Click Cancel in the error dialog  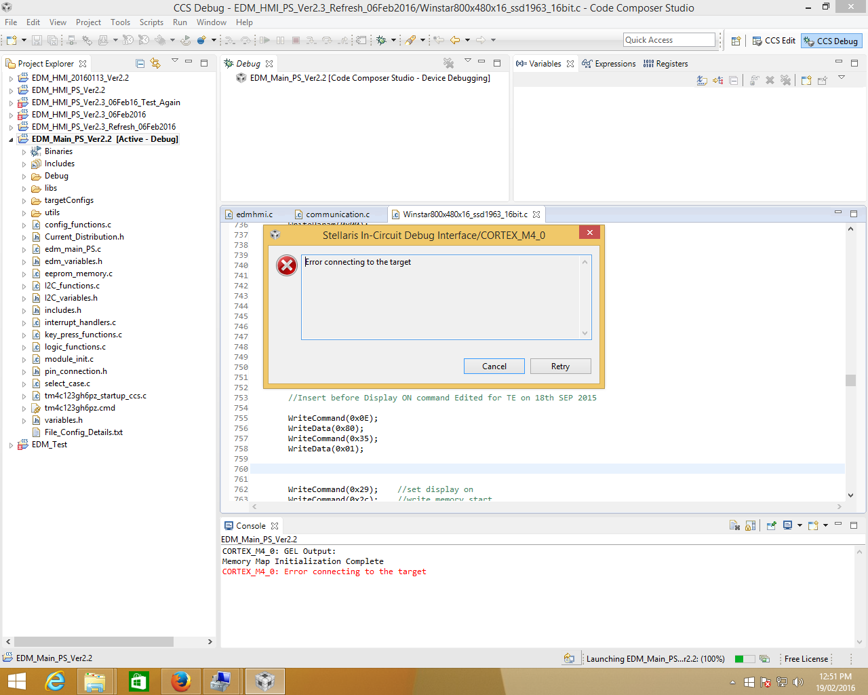(494, 367)
